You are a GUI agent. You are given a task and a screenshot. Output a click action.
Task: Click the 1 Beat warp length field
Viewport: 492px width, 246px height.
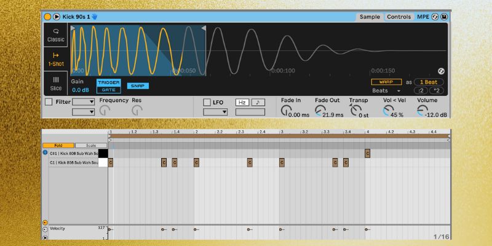pos(429,82)
